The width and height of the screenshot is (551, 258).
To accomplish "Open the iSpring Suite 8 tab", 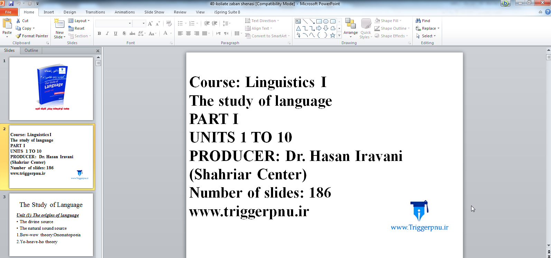I will [227, 12].
